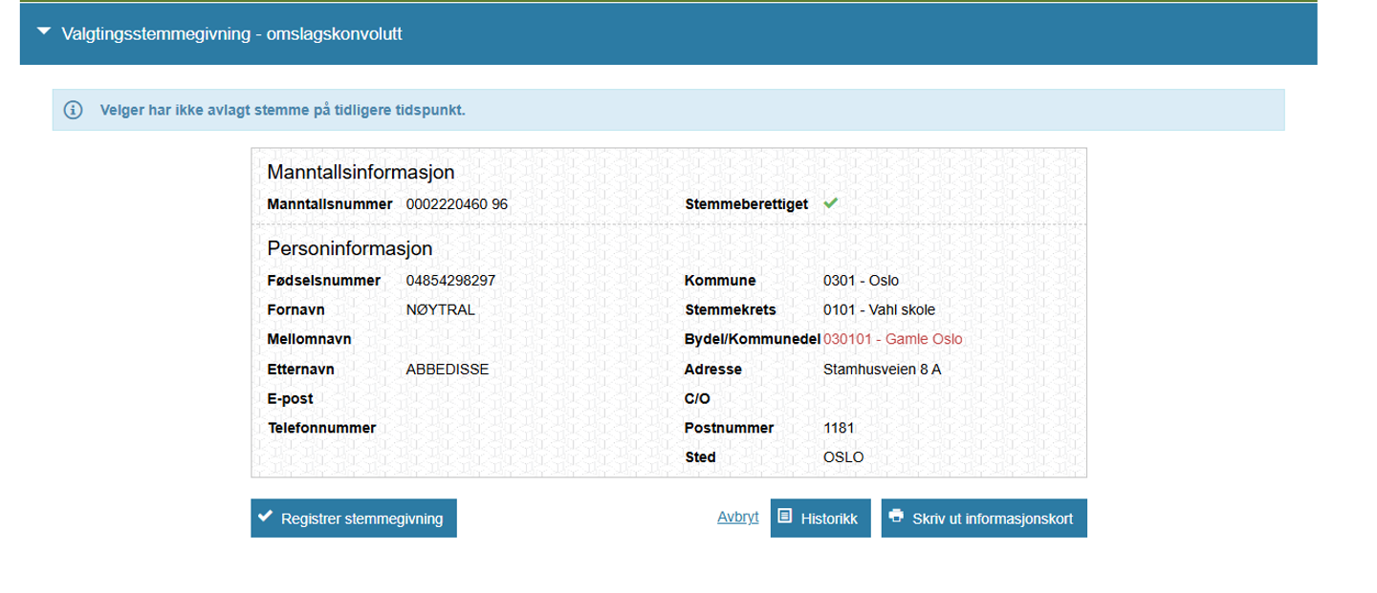Click the green Stemmeberettiget checkmark
The width and height of the screenshot is (1377, 593).
(x=830, y=203)
